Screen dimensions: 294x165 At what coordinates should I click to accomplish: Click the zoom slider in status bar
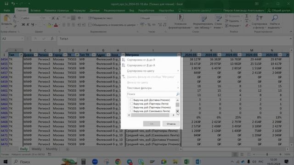click(x=267, y=154)
